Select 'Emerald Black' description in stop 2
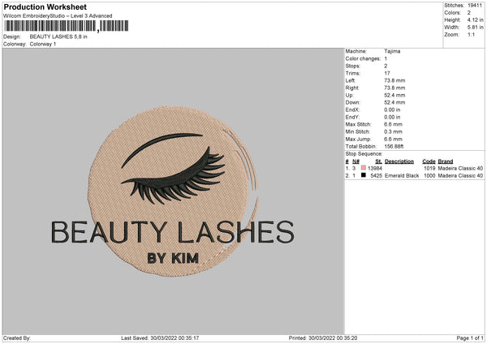The height and width of the screenshot is (344, 487). coord(402,176)
